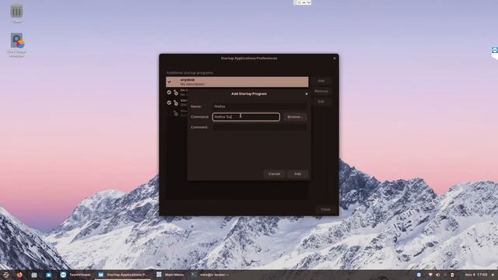Toggle checkbox of the third startup entry
Screen dimensions: 498x280
click(x=169, y=103)
